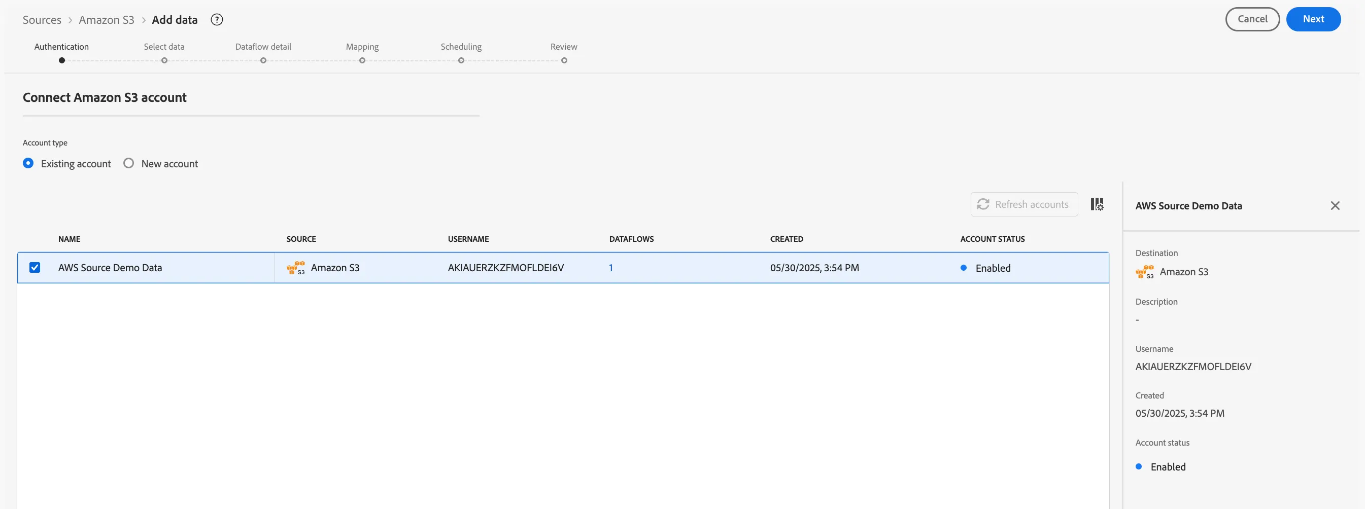Open column settings icon next to Refresh accounts
This screenshot has width=1365, height=509.
[x=1097, y=204]
